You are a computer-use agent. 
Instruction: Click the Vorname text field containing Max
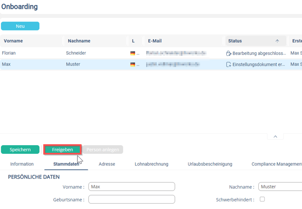pyautogui.click(x=131, y=187)
